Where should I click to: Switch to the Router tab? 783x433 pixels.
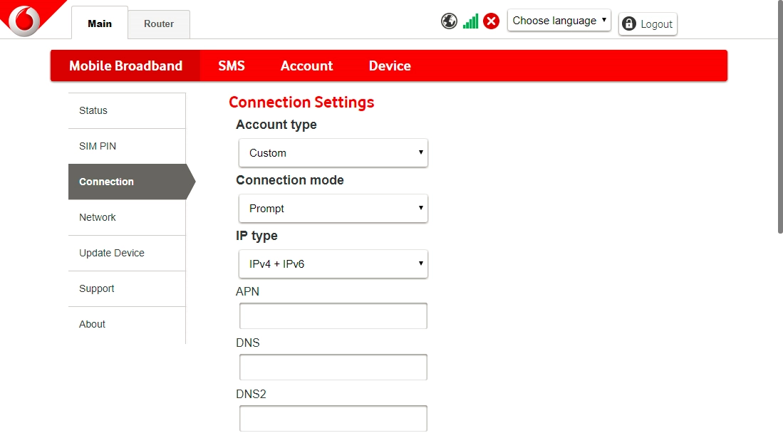pyautogui.click(x=158, y=24)
